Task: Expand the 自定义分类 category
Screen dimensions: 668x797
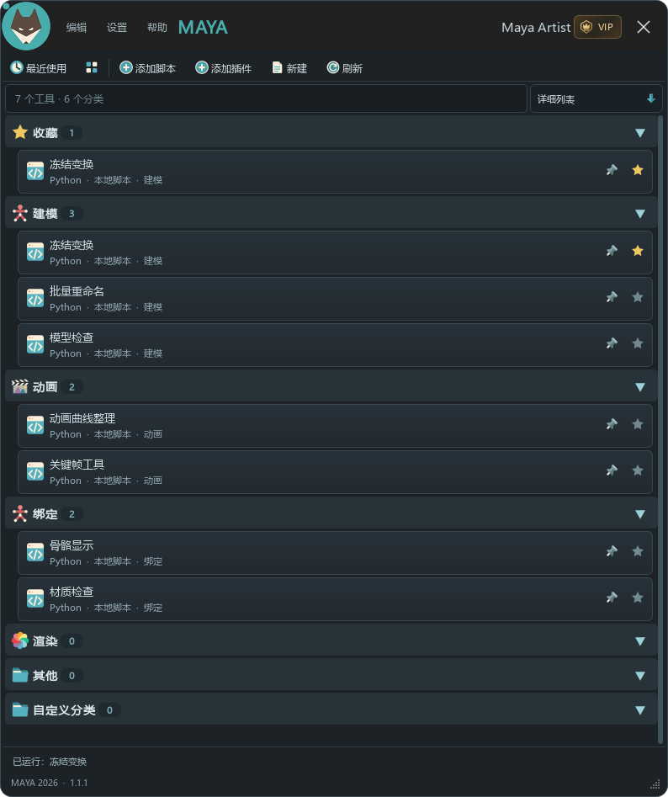Action: pyautogui.click(x=640, y=710)
